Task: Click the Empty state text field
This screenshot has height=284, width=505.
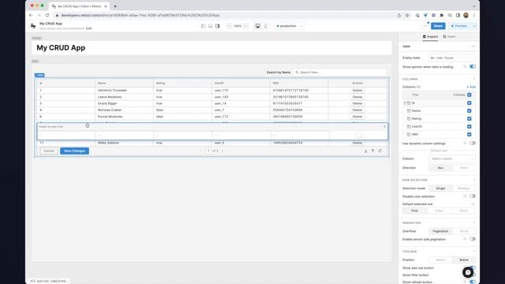Action: [452, 58]
